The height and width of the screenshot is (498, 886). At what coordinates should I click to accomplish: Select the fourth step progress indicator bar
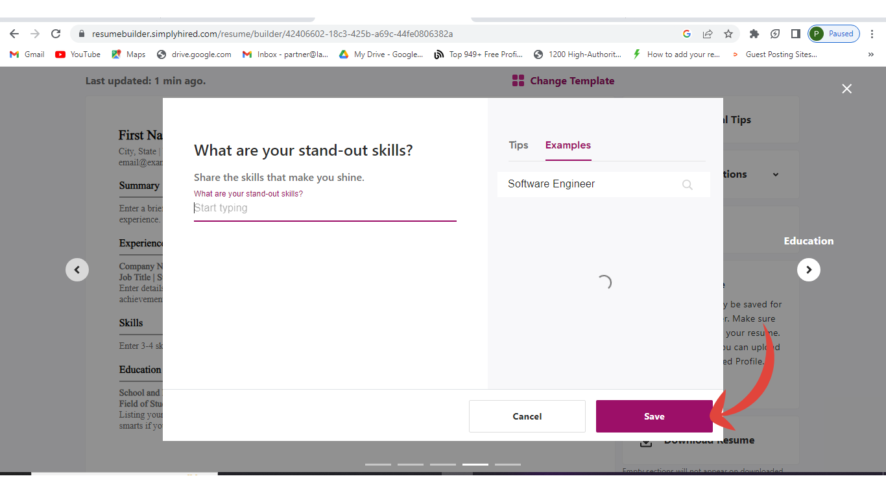click(475, 464)
